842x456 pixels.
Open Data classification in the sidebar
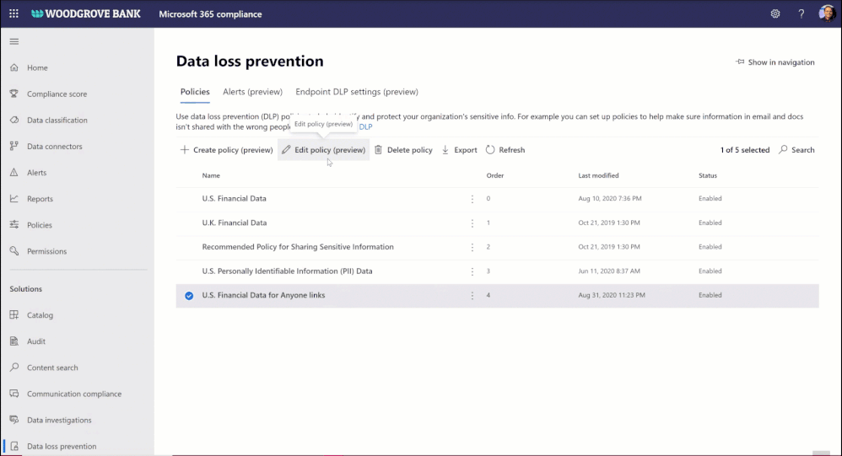(x=57, y=121)
